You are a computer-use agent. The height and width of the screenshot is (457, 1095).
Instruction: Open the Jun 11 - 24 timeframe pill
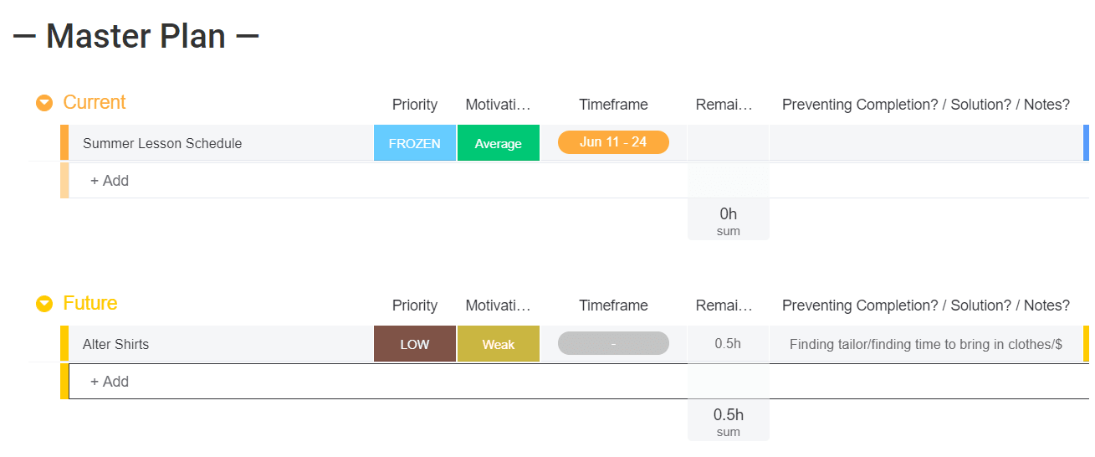pos(613,142)
